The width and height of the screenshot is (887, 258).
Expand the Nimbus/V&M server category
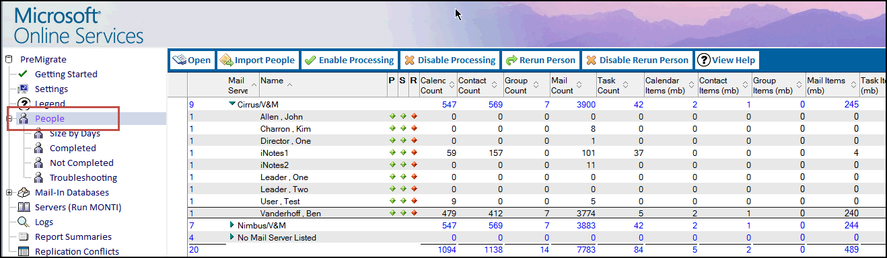(x=232, y=224)
